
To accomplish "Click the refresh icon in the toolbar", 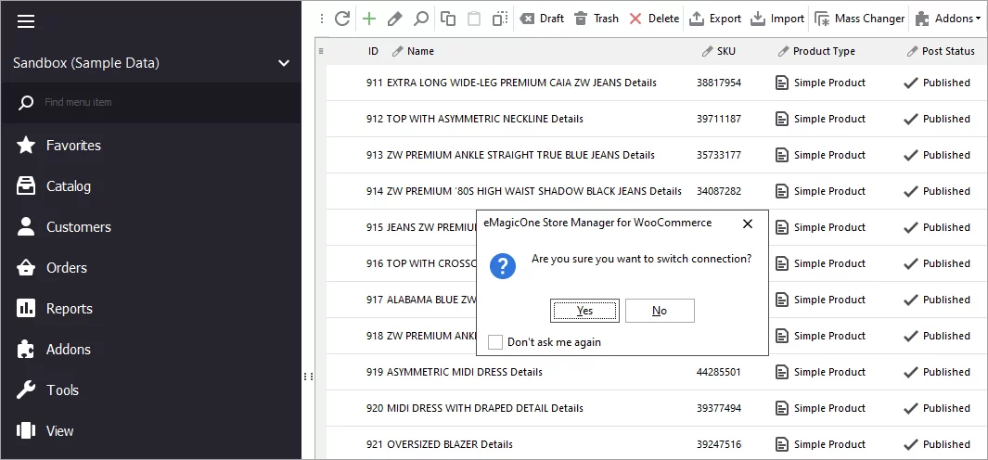I will click(x=342, y=19).
